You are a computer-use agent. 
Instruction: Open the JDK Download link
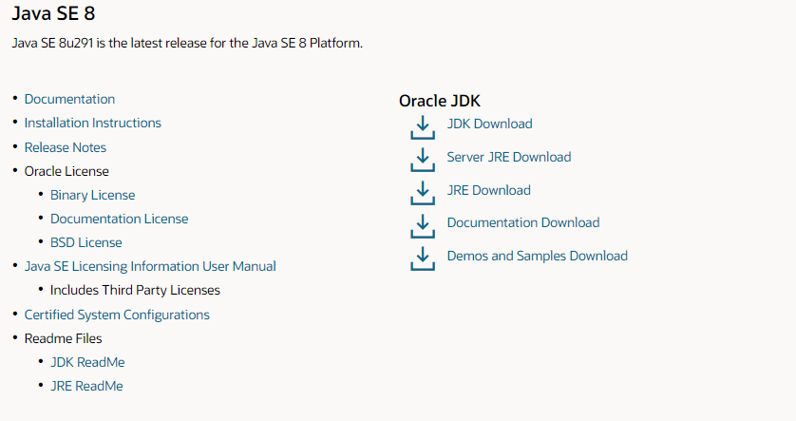[x=489, y=124]
